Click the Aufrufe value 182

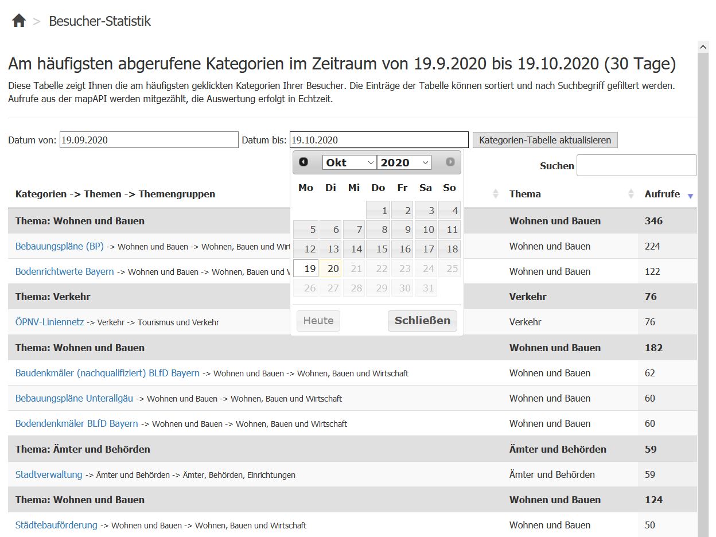653,348
